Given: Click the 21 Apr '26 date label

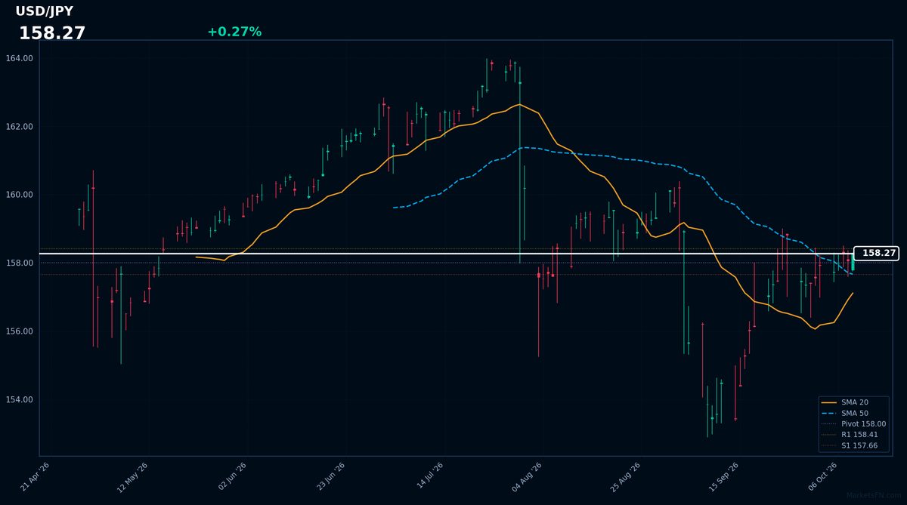Looking at the screenshot, I should 36,476.
